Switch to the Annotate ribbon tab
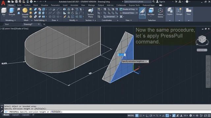 [x=74, y=5]
